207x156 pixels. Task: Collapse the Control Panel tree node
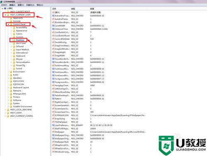(8, 24)
